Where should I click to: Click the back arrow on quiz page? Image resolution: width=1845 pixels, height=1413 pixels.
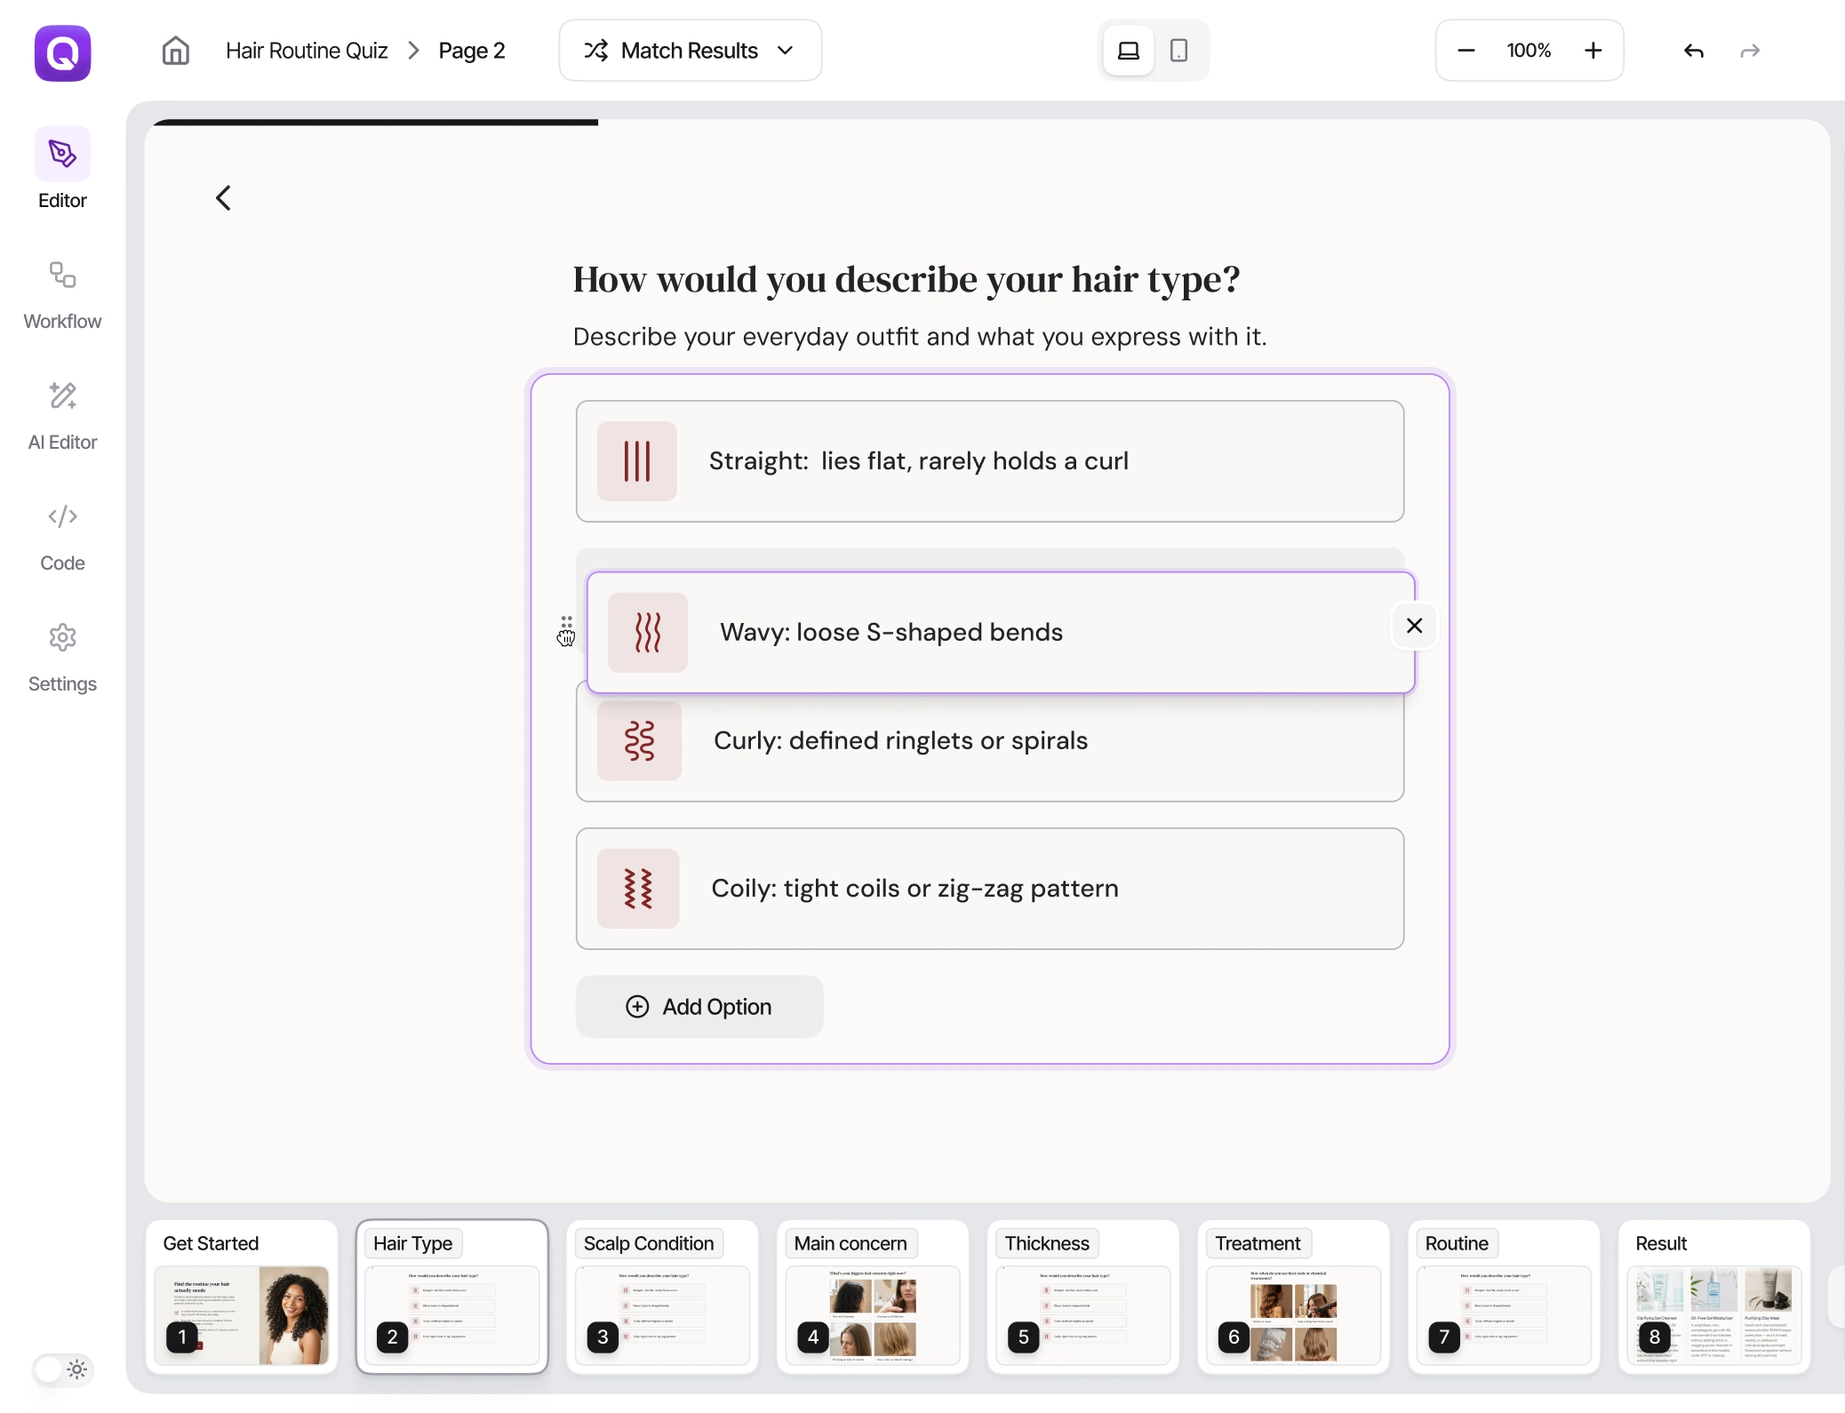223,197
